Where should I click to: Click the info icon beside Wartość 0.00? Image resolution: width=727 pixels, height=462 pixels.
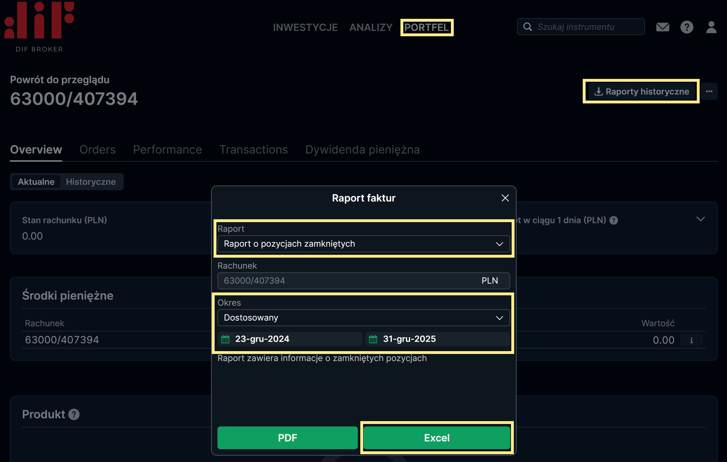pyautogui.click(x=691, y=340)
